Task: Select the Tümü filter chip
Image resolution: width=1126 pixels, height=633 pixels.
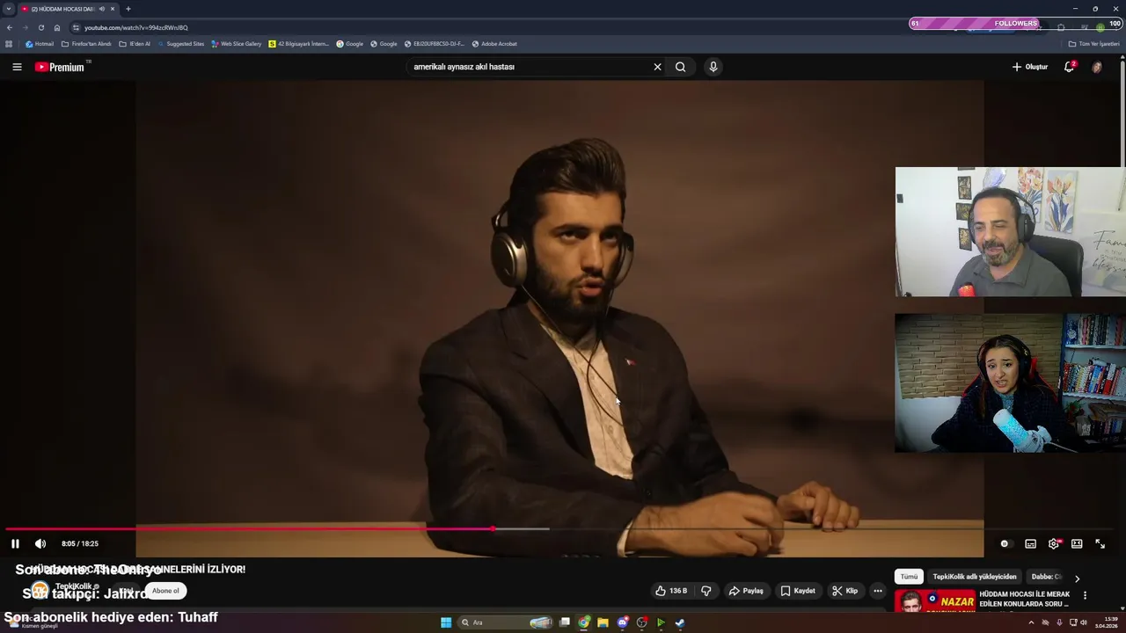Action: (909, 577)
